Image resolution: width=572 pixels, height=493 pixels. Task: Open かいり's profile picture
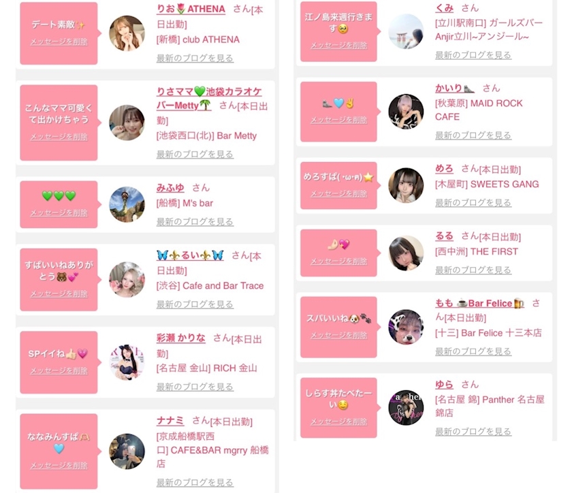coord(406,112)
